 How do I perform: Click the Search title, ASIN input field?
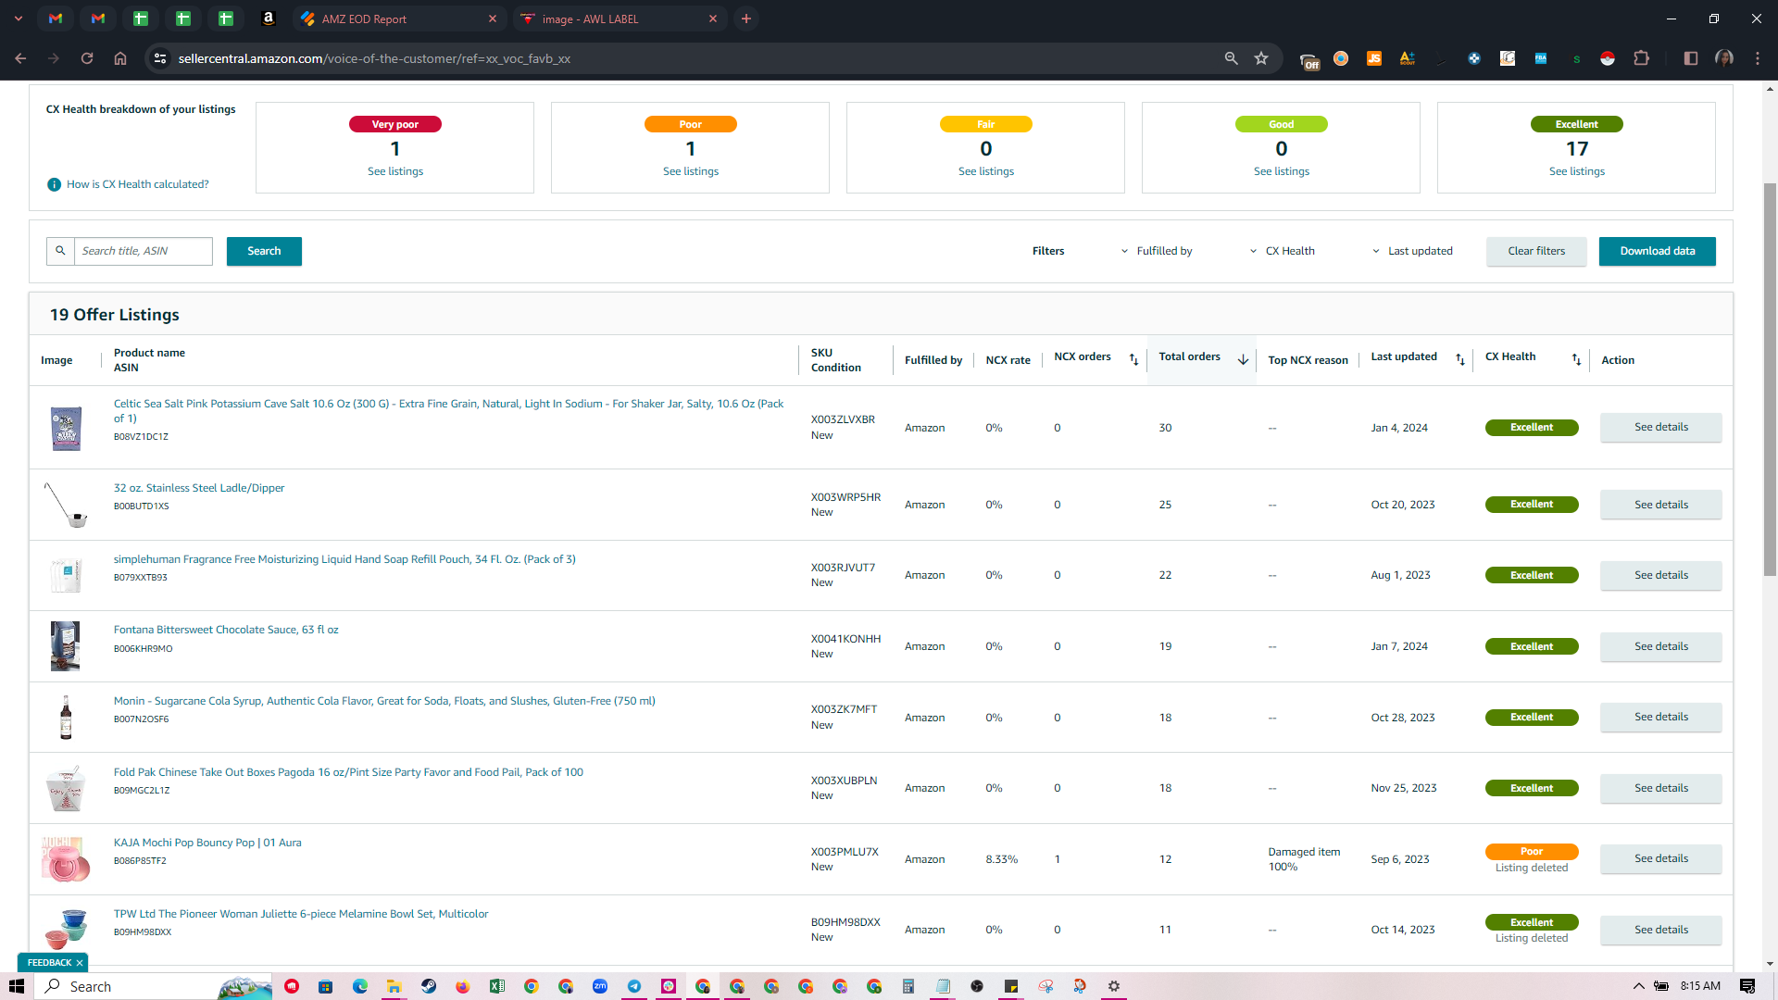pyautogui.click(x=144, y=251)
